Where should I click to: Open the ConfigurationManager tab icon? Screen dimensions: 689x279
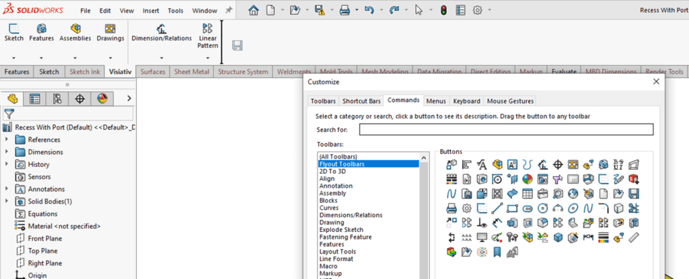(x=57, y=99)
